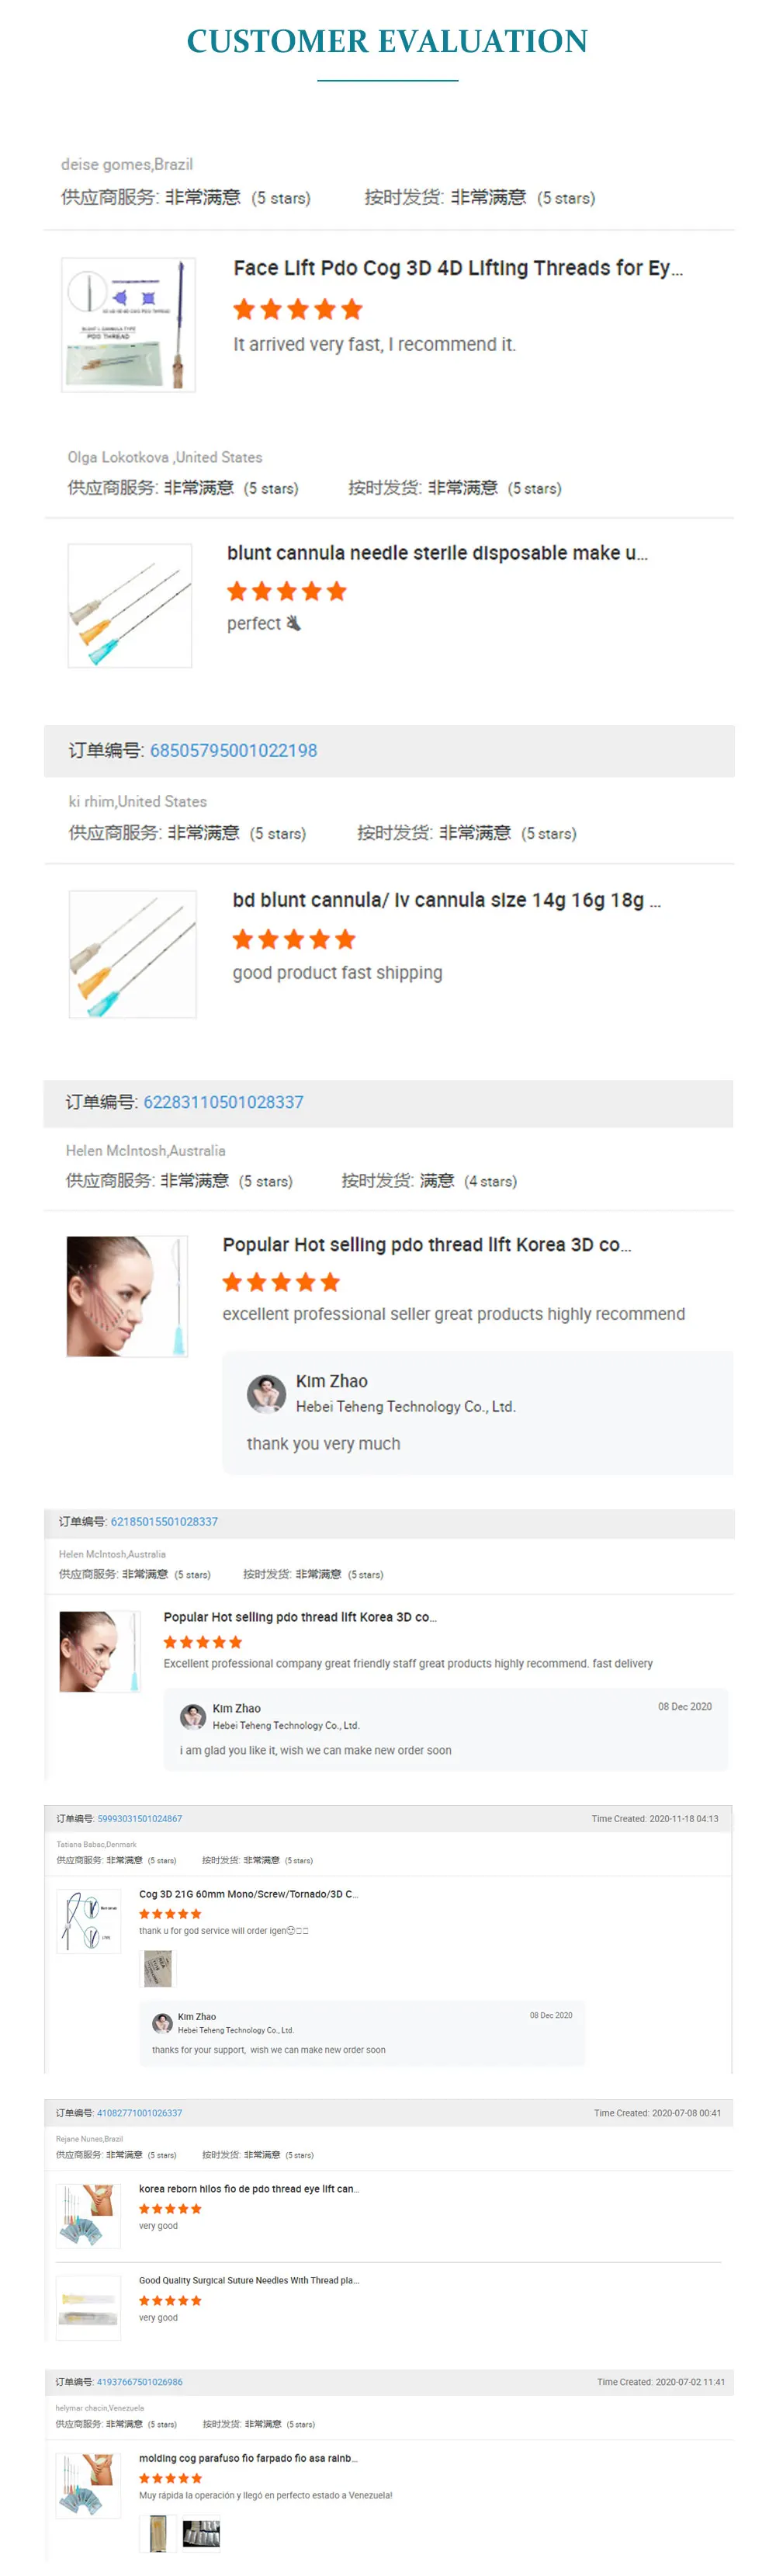Click blunt cannula needle sterile product thumbnail
Screen dimensions: 776x2576
pyautogui.click(x=129, y=605)
